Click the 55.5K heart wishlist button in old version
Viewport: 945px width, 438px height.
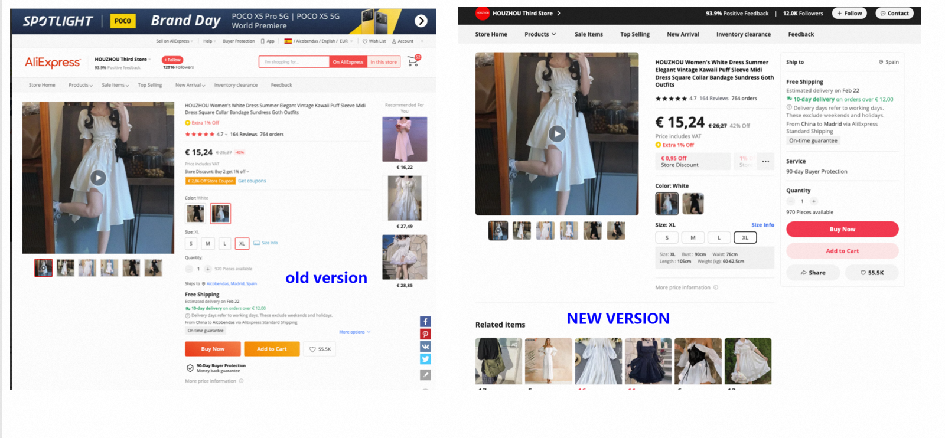(x=321, y=349)
